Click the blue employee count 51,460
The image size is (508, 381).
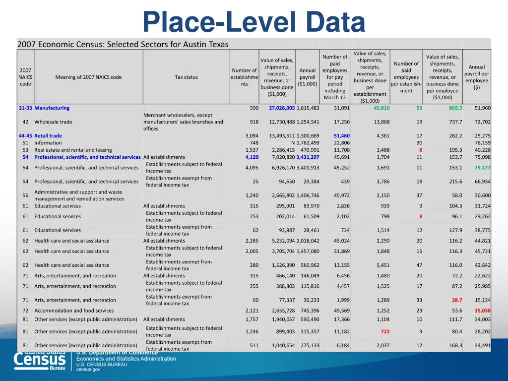click(342, 136)
